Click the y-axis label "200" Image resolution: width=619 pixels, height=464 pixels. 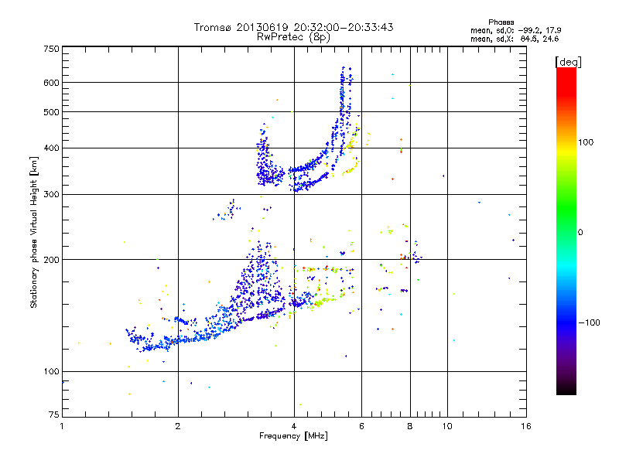point(51,260)
